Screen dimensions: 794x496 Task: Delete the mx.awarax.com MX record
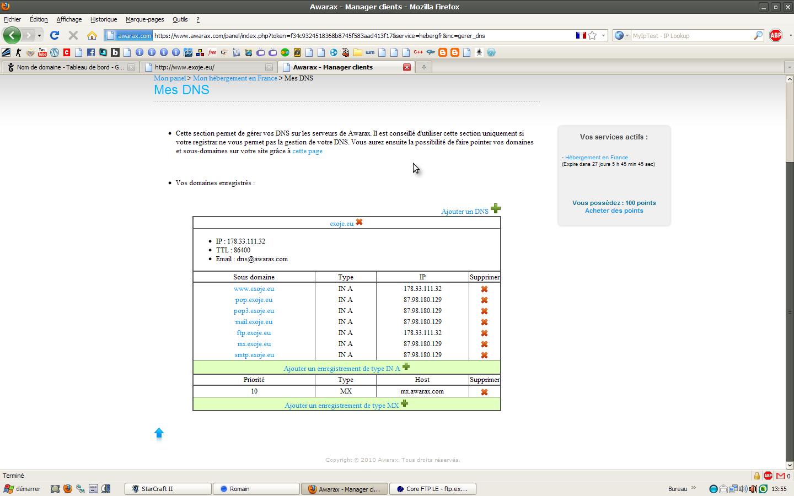(x=484, y=392)
